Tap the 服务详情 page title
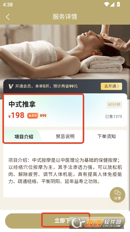Image resolution: width=130 pixels, height=232 pixels. coord(65,16)
